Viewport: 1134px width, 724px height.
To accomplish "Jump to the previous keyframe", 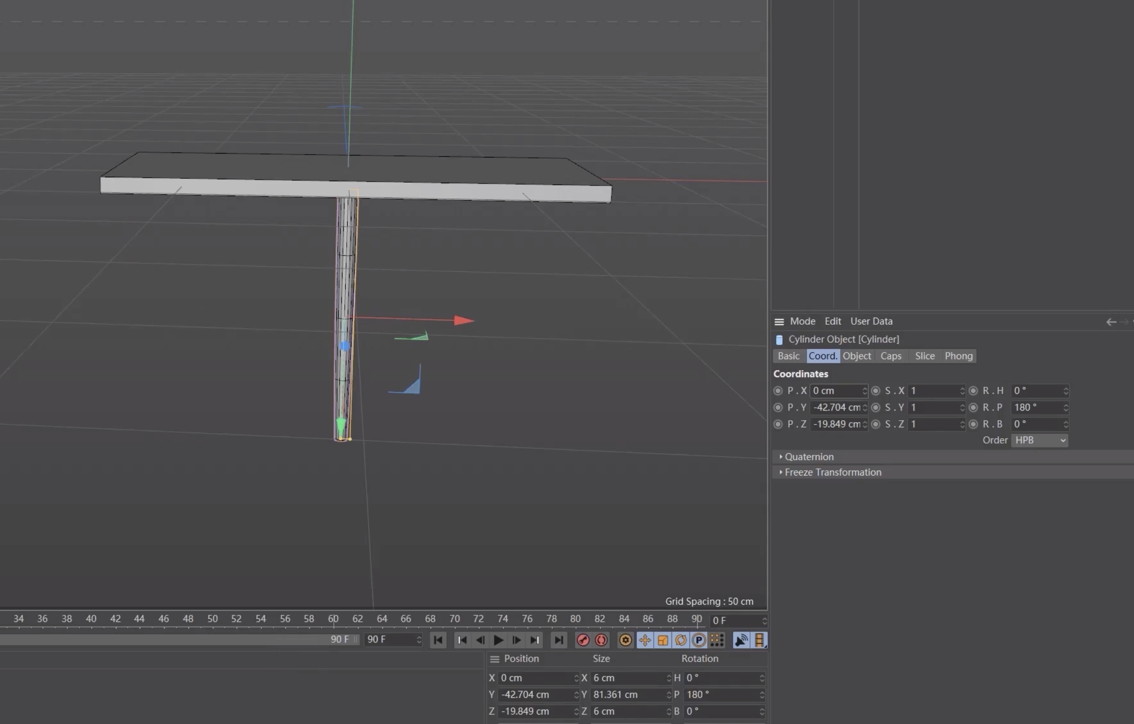I will click(x=462, y=640).
